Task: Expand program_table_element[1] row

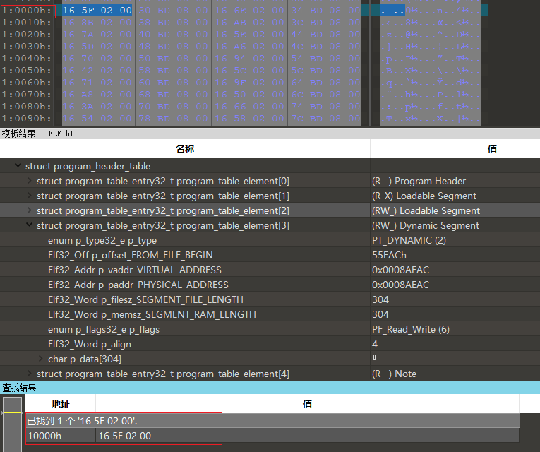Action: (30, 196)
